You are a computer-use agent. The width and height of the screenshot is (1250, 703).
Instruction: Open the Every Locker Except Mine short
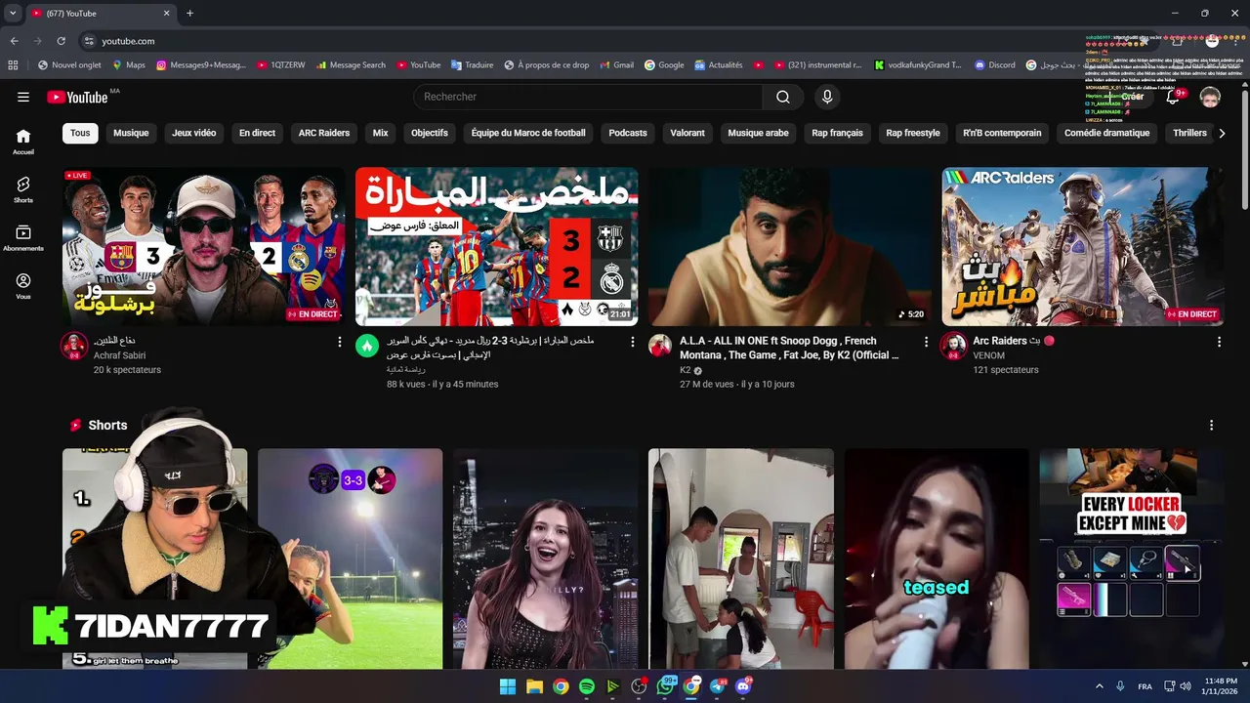tap(1132, 558)
